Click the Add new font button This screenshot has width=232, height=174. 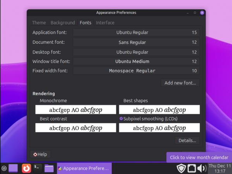click(180, 83)
